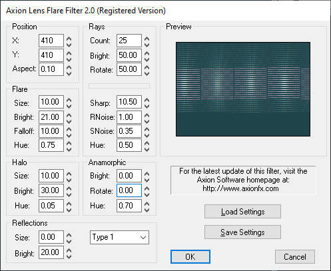Select the SNoise field

pyautogui.click(x=129, y=131)
